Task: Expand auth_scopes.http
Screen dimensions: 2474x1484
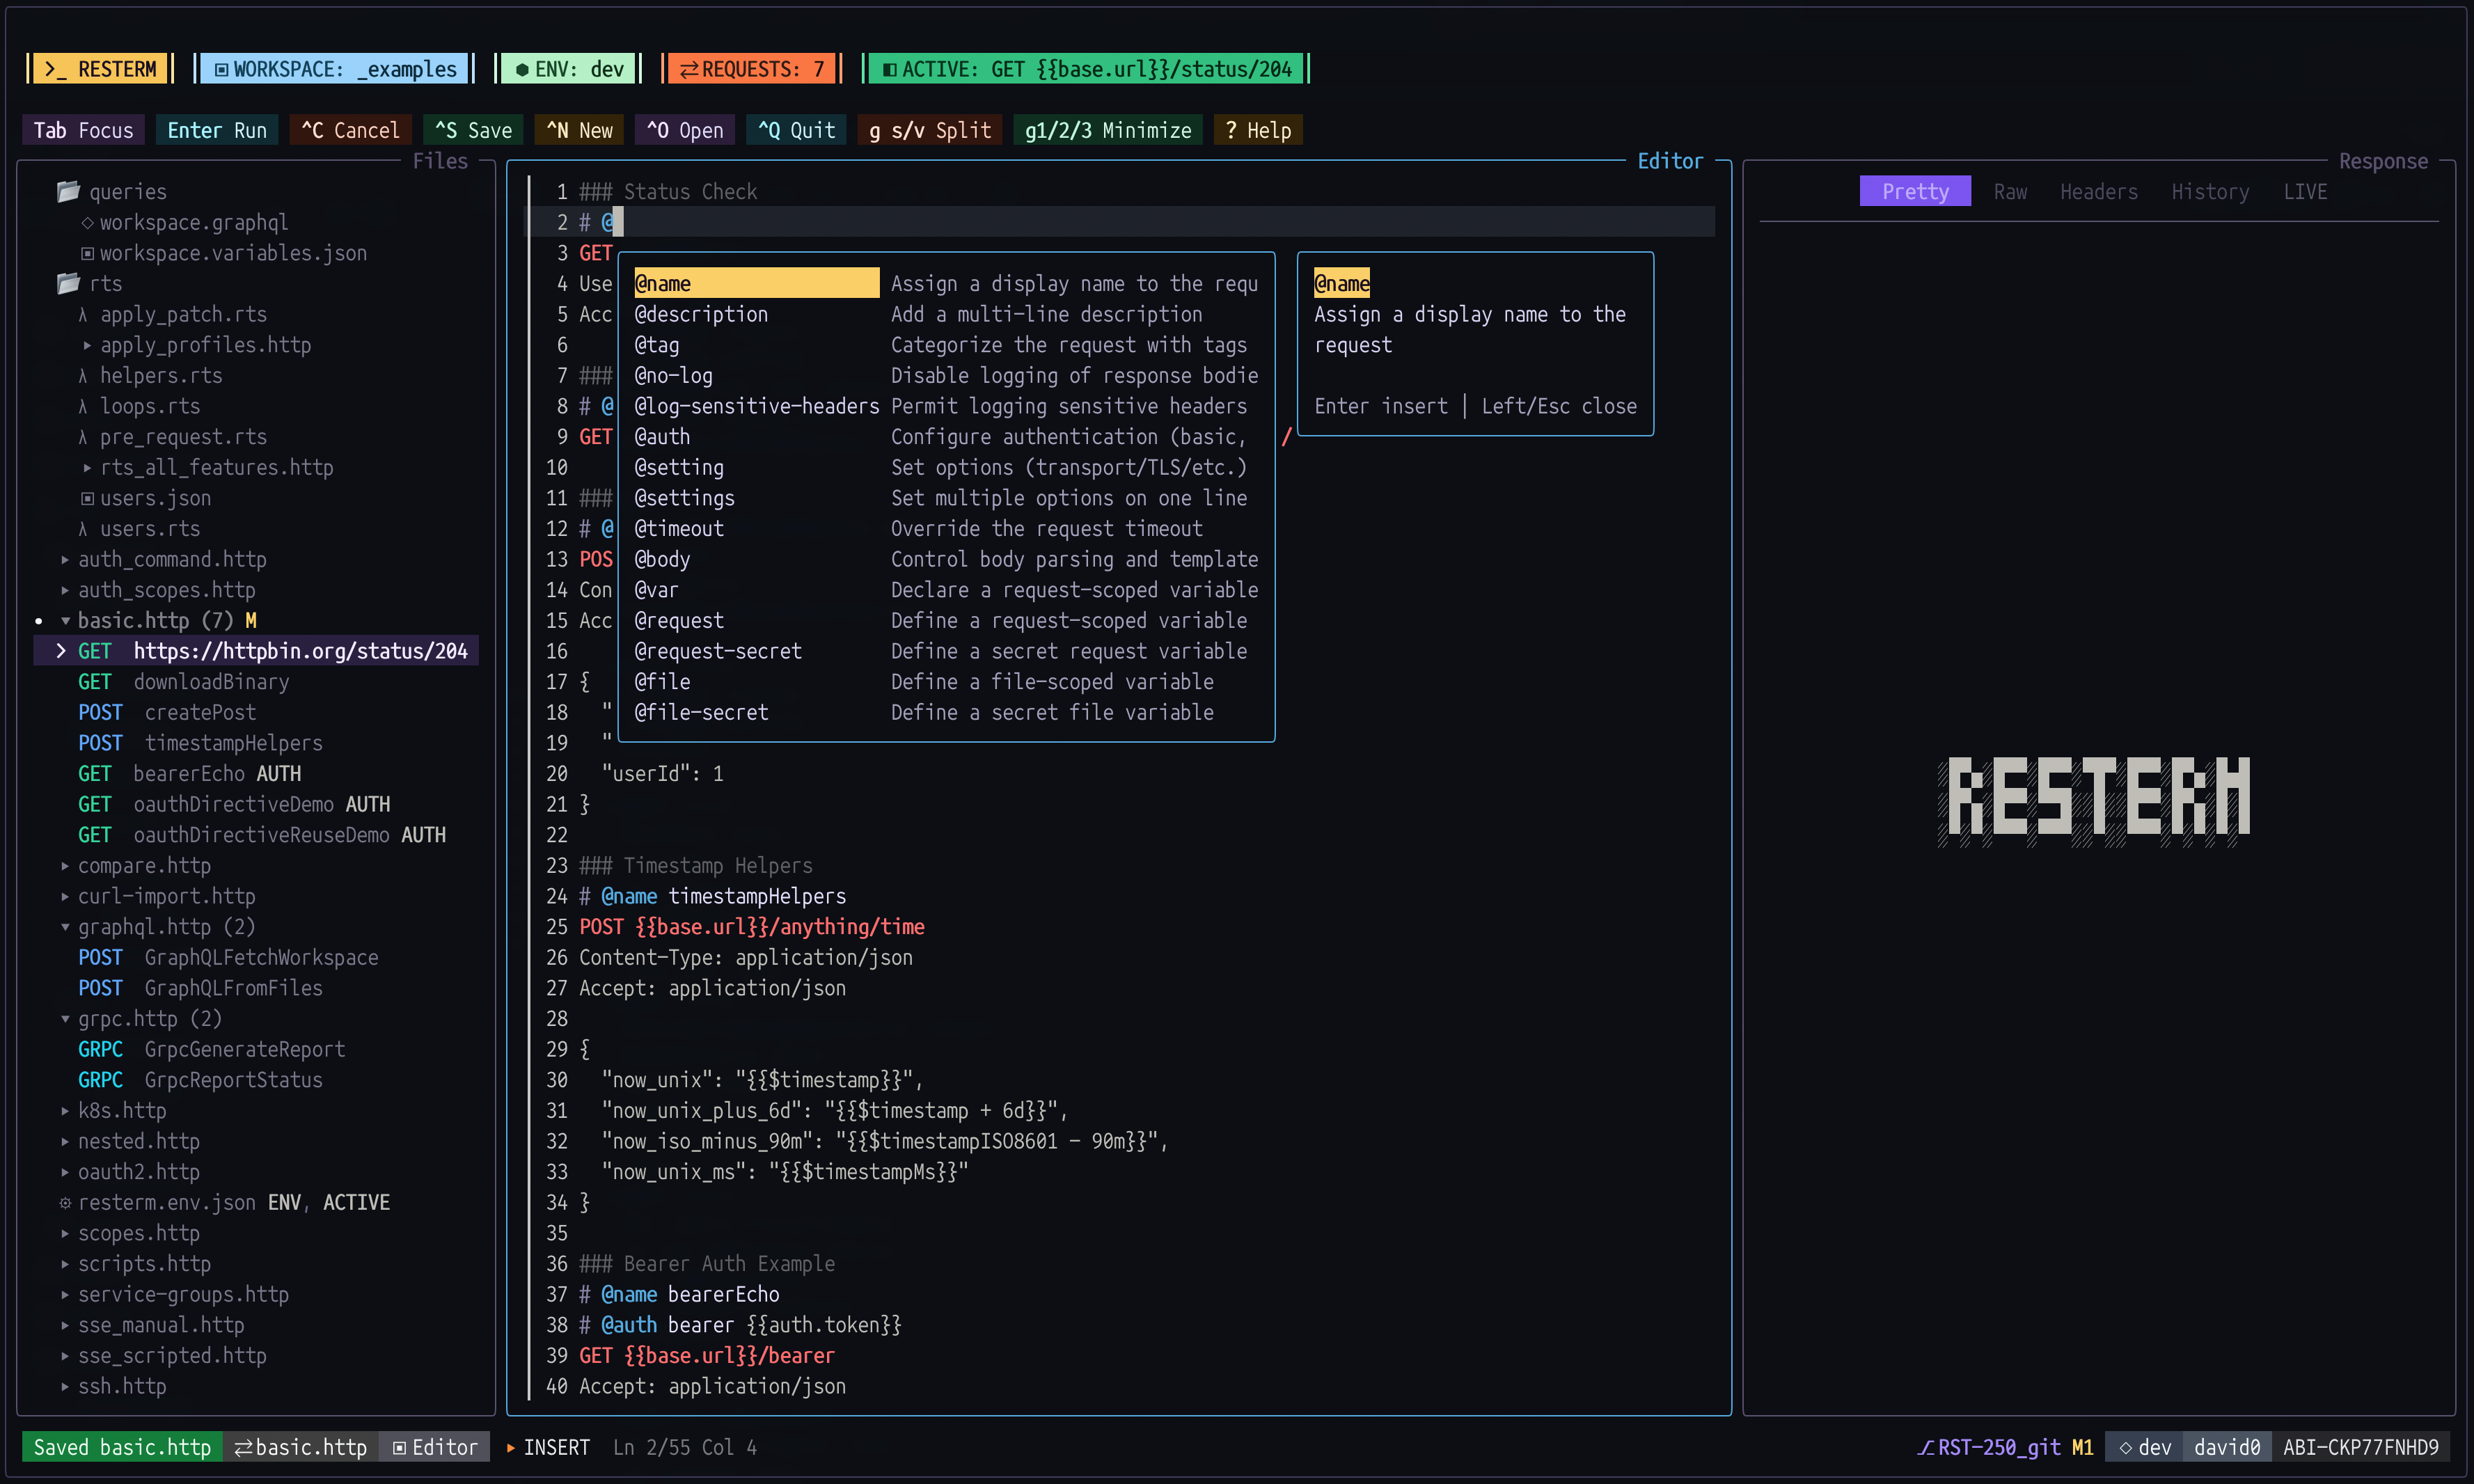Action: (x=65, y=590)
